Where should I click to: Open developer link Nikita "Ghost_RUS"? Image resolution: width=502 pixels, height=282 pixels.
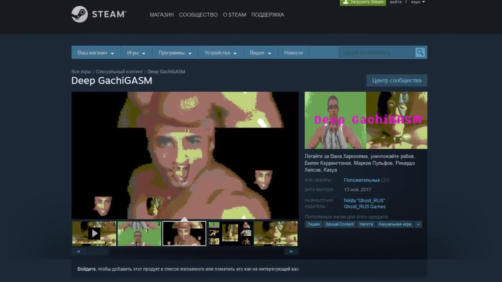tap(364, 201)
